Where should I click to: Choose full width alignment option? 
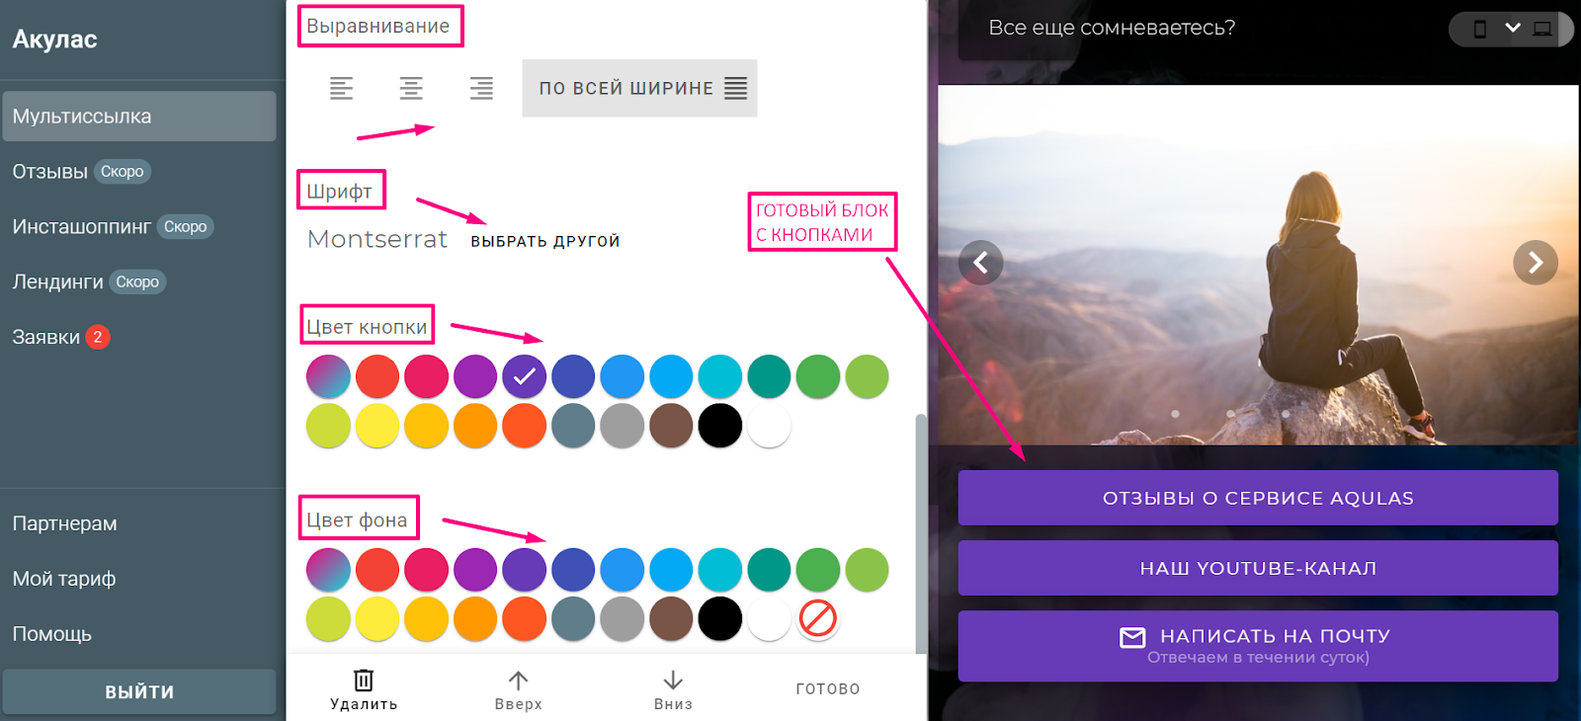pyautogui.click(x=639, y=88)
